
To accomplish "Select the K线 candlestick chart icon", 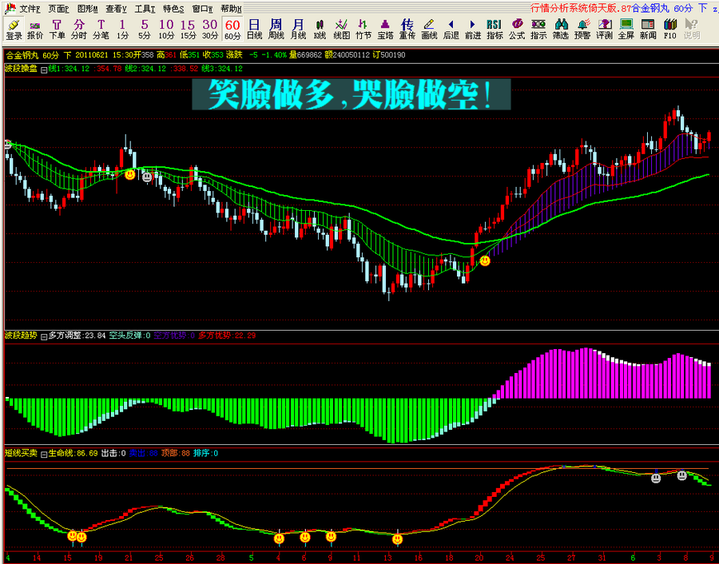I will point(320,30).
